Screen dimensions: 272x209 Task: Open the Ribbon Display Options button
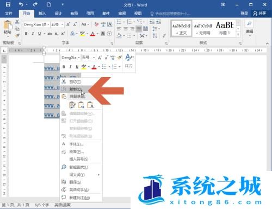click(x=223, y=4)
